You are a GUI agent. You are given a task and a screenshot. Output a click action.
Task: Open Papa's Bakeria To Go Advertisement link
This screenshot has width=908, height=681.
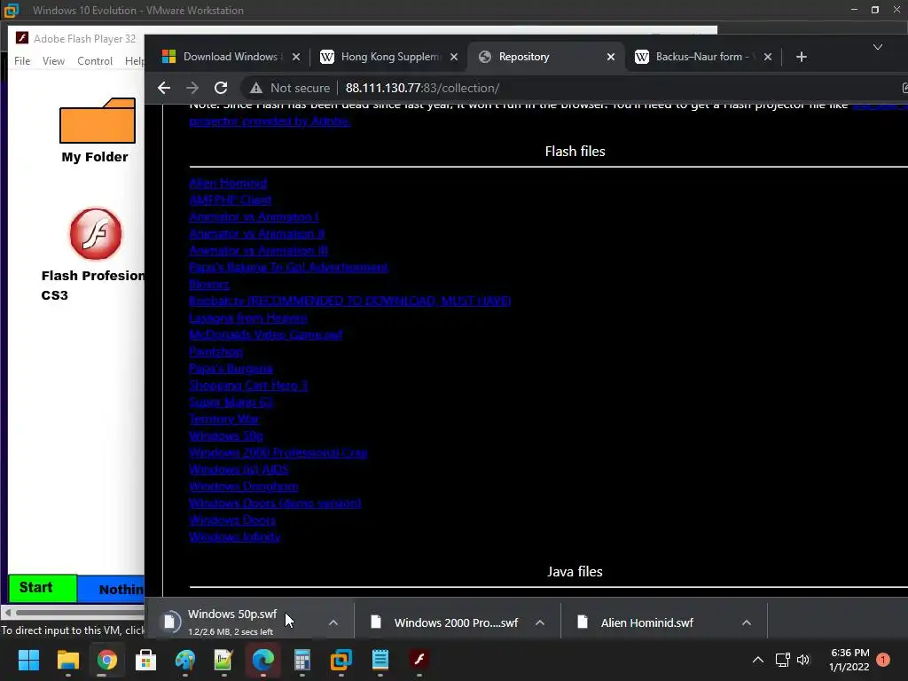pyautogui.click(x=288, y=268)
